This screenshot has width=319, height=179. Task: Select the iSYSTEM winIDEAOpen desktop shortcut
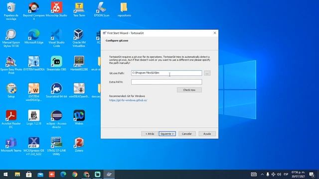point(34,92)
